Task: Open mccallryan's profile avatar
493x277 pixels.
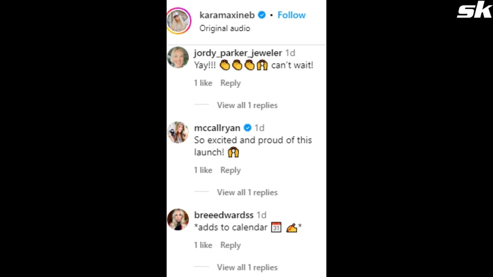Action: (178, 132)
